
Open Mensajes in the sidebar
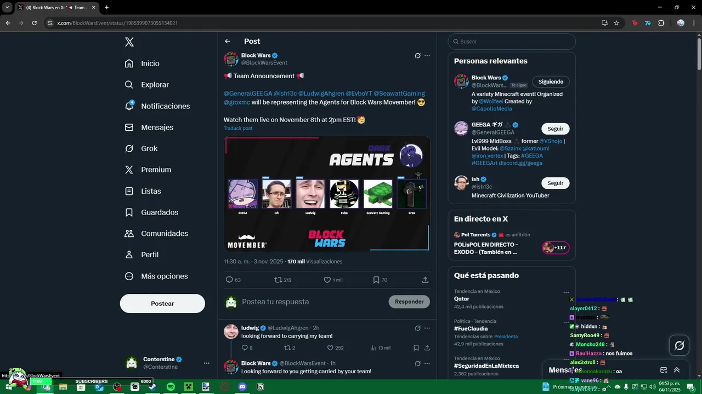(x=149, y=128)
